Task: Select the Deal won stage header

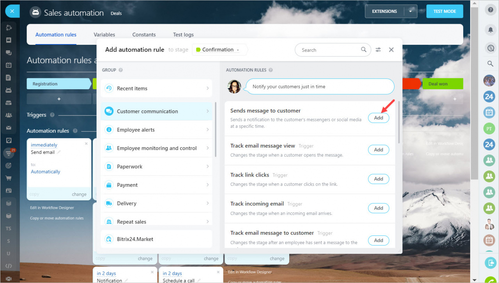Action: coord(442,84)
